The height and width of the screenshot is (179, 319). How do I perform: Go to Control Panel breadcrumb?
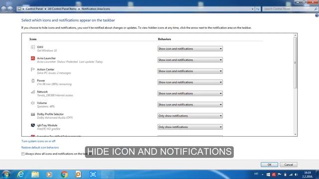click(x=34, y=9)
